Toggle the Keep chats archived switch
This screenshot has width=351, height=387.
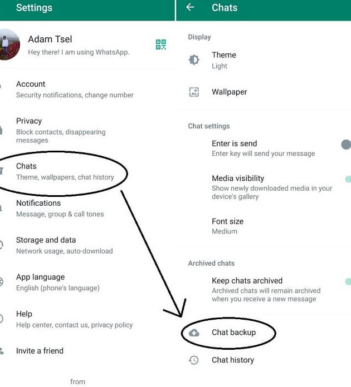pos(348,281)
